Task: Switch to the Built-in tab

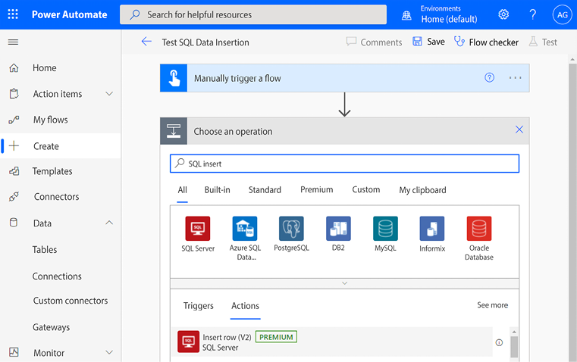Action: [217, 190]
